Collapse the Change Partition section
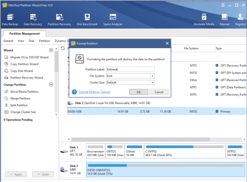The image size is (247, 182). point(51,84)
